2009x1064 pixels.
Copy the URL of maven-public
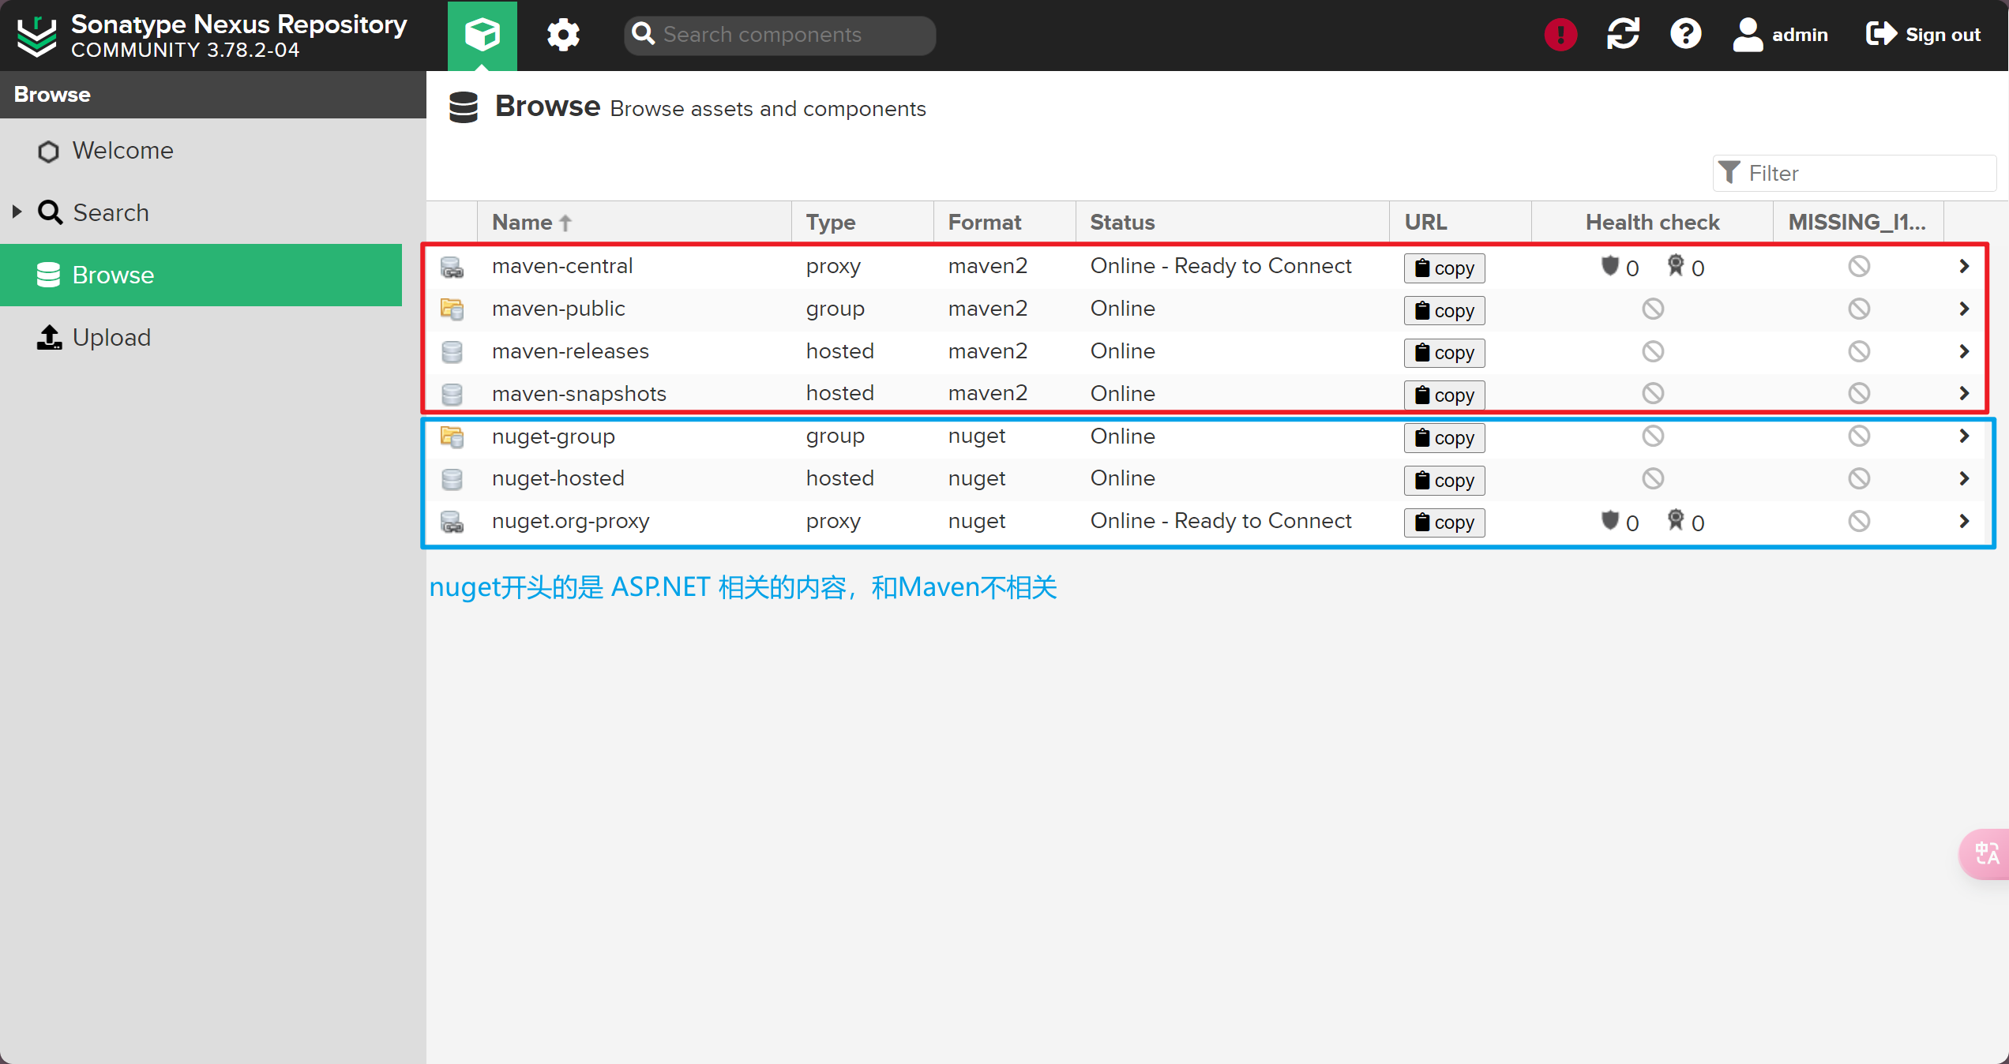1444,310
